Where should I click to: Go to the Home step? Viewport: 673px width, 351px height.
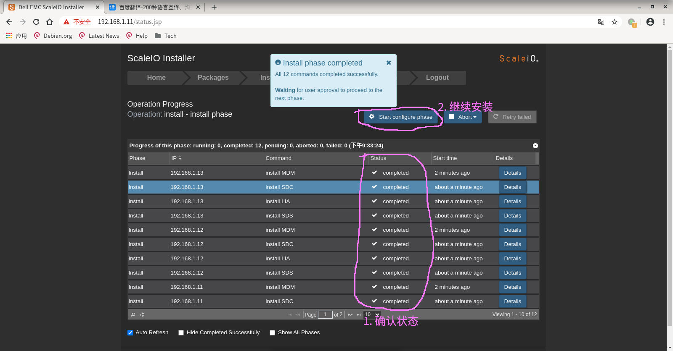point(156,78)
